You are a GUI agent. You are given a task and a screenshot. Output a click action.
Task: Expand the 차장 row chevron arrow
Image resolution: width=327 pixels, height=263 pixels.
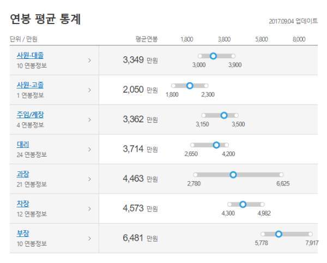pyautogui.click(x=89, y=209)
